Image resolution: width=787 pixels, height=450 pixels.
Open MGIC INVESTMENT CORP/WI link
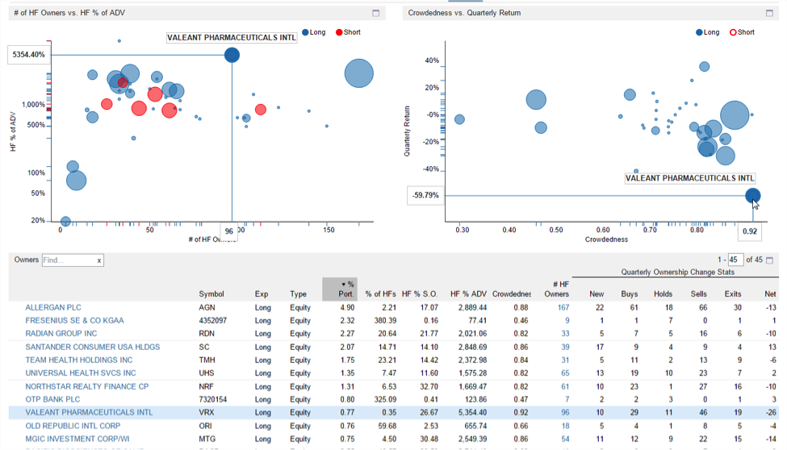pos(77,439)
